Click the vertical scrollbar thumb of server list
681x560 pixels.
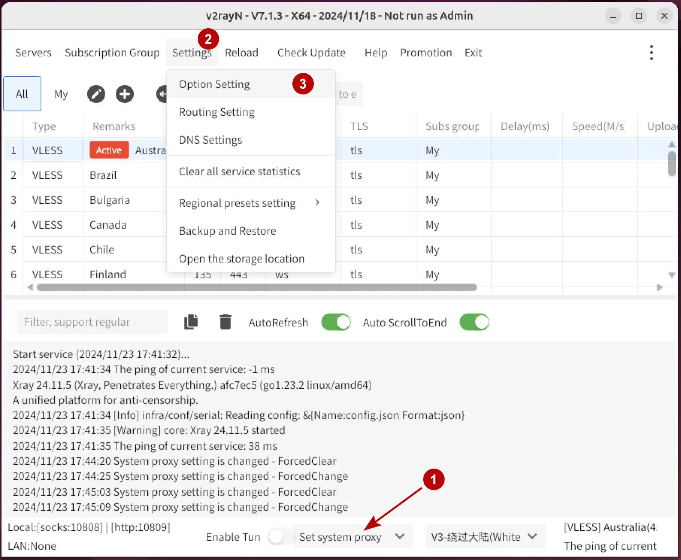click(x=672, y=164)
